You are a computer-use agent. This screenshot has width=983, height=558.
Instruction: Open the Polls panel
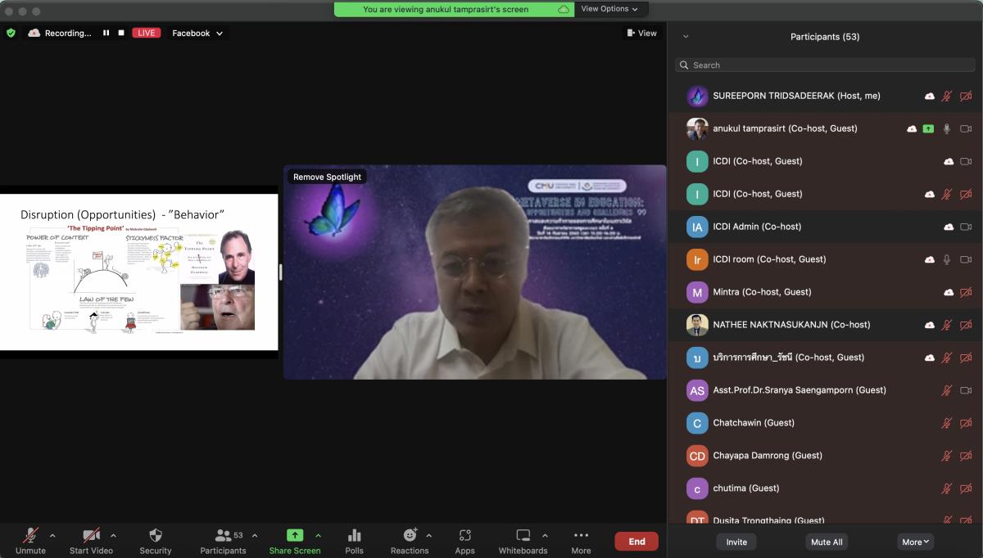coord(354,540)
